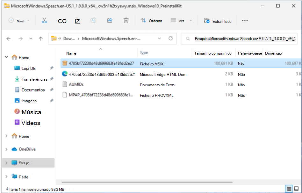Select the Microsoft Edge HTML file row
The image size is (302, 193).
pos(181,74)
